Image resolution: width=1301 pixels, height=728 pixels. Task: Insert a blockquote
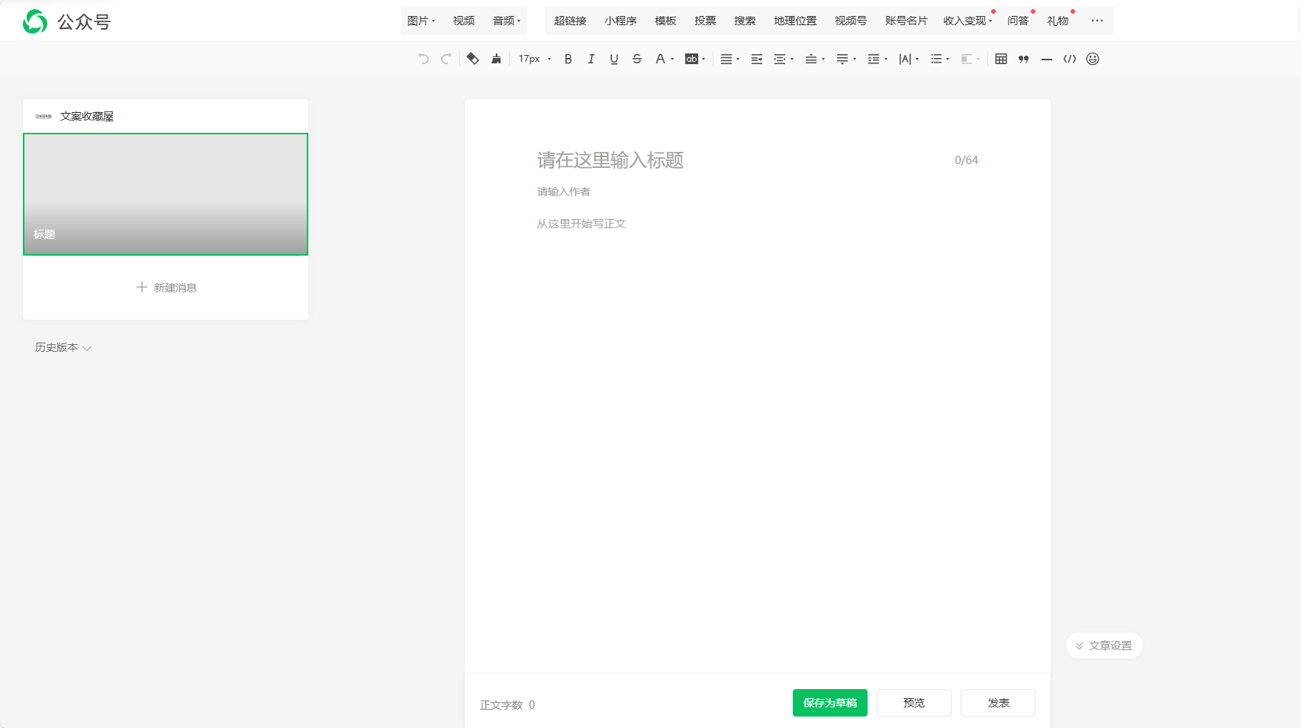point(1023,59)
